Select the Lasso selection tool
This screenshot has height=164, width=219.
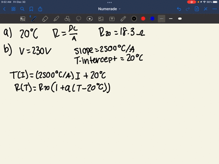(x=78, y=19)
